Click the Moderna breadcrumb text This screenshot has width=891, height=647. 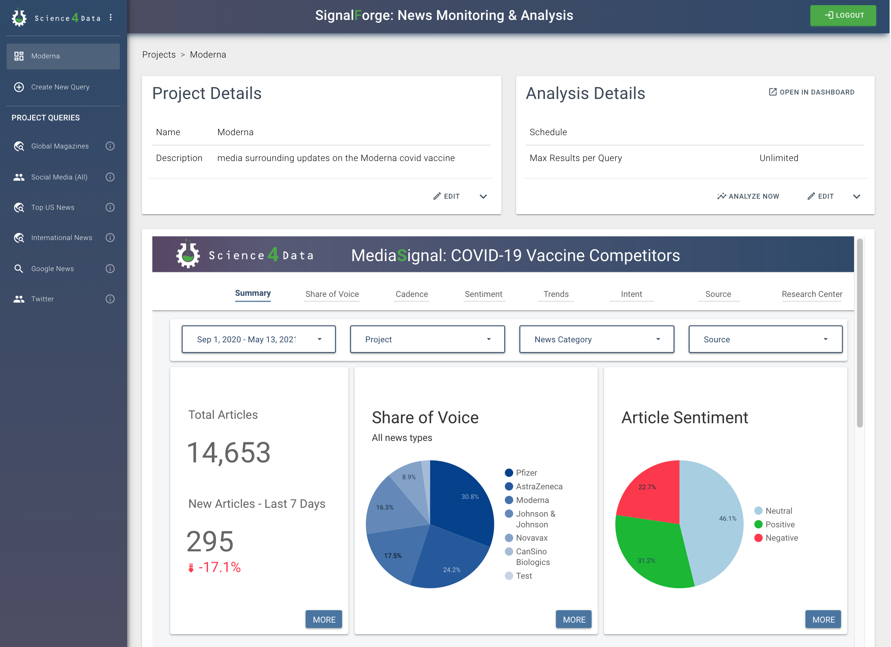(208, 55)
